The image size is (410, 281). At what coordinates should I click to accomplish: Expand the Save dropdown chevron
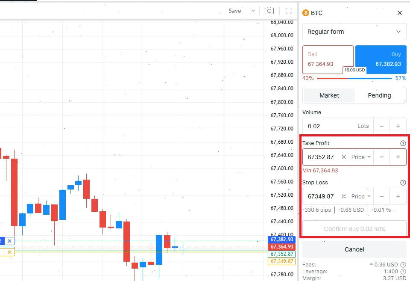(x=253, y=10)
